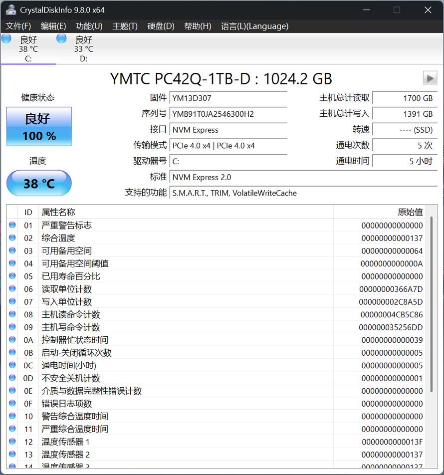Click status orb for 错误日志项数 row

[x=12, y=403]
